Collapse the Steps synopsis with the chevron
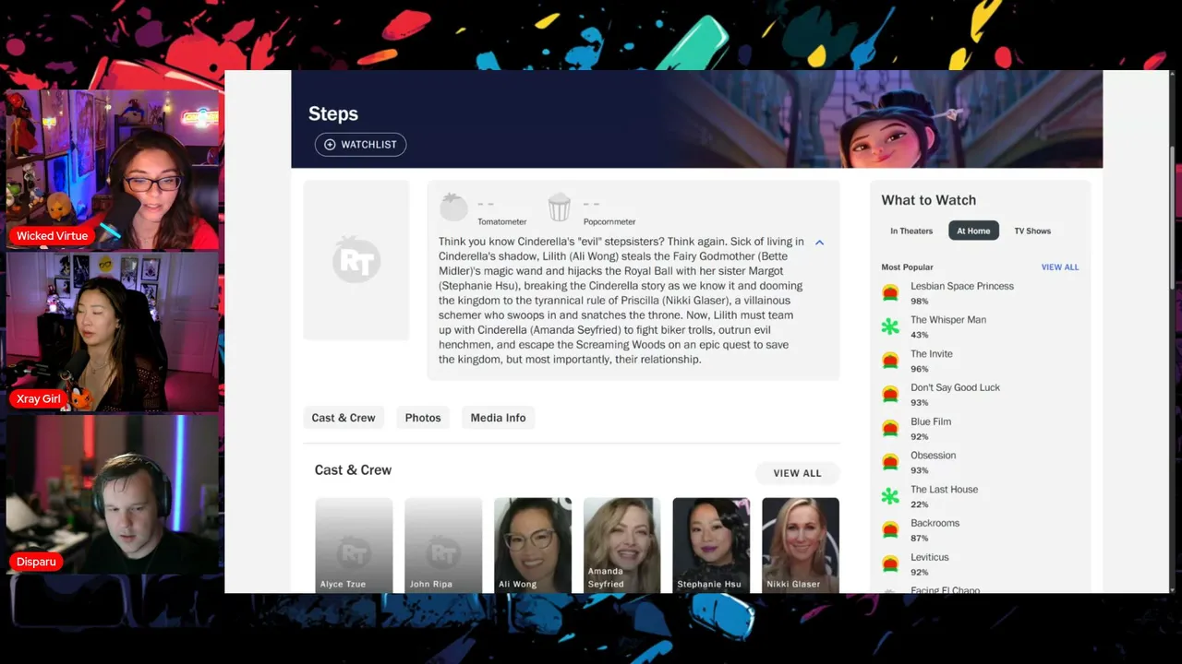Image resolution: width=1182 pixels, height=664 pixels. 819,243
